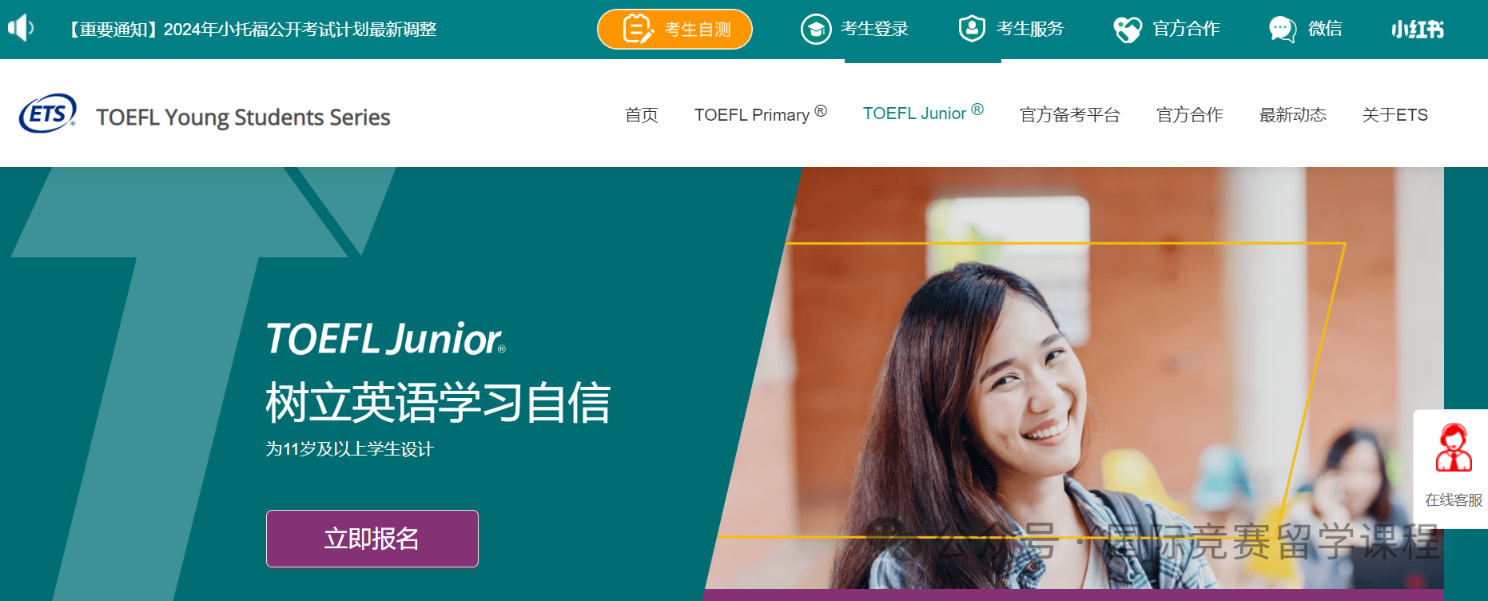Open the 官方备考平台 menu
1488x601 pixels.
tap(1070, 115)
